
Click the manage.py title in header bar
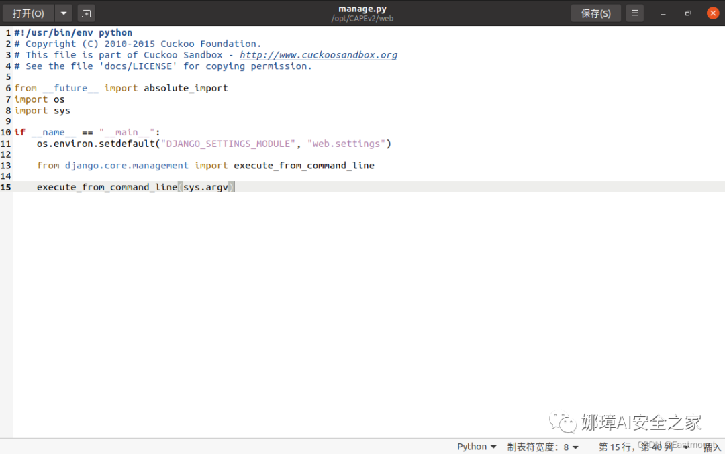coord(362,9)
